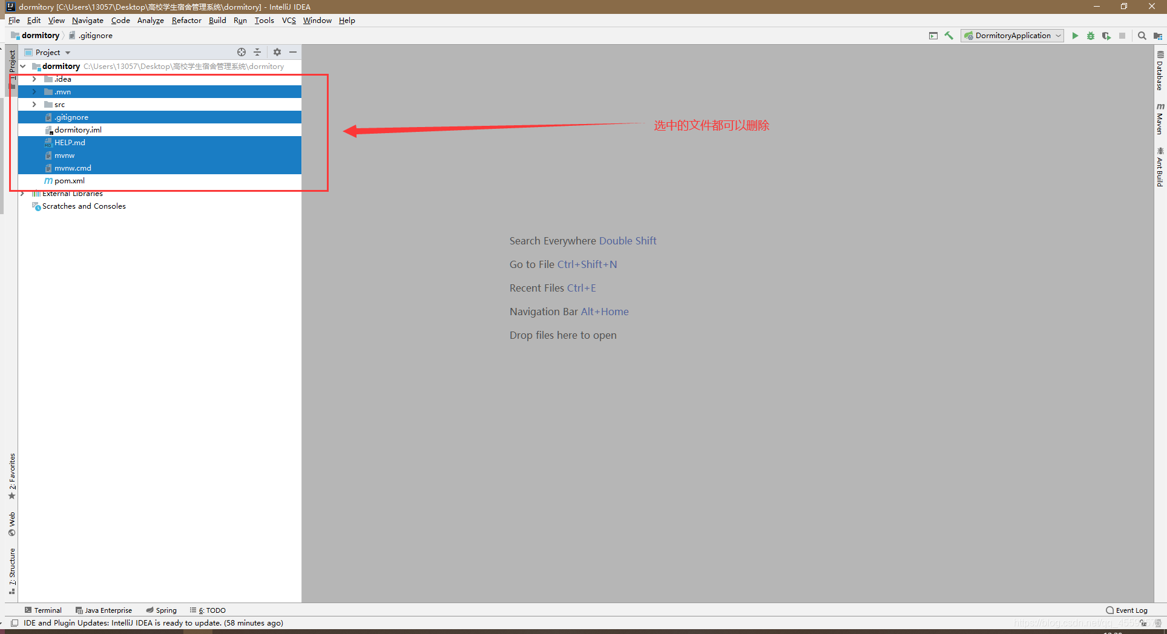Select the src folder row
Screen dimensions: 1167x634
[160, 105]
